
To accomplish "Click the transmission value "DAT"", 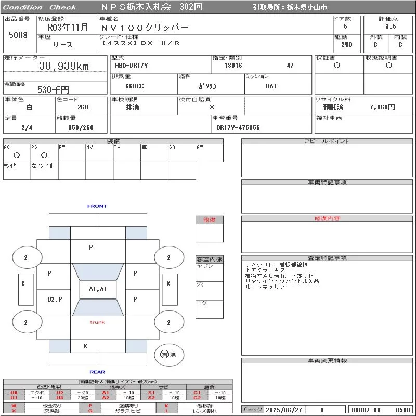I will click(271, 86).
